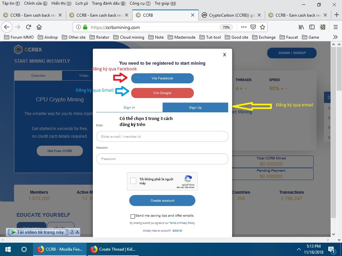Enable saving tips and offer emails checkbox

pos(133,216)
